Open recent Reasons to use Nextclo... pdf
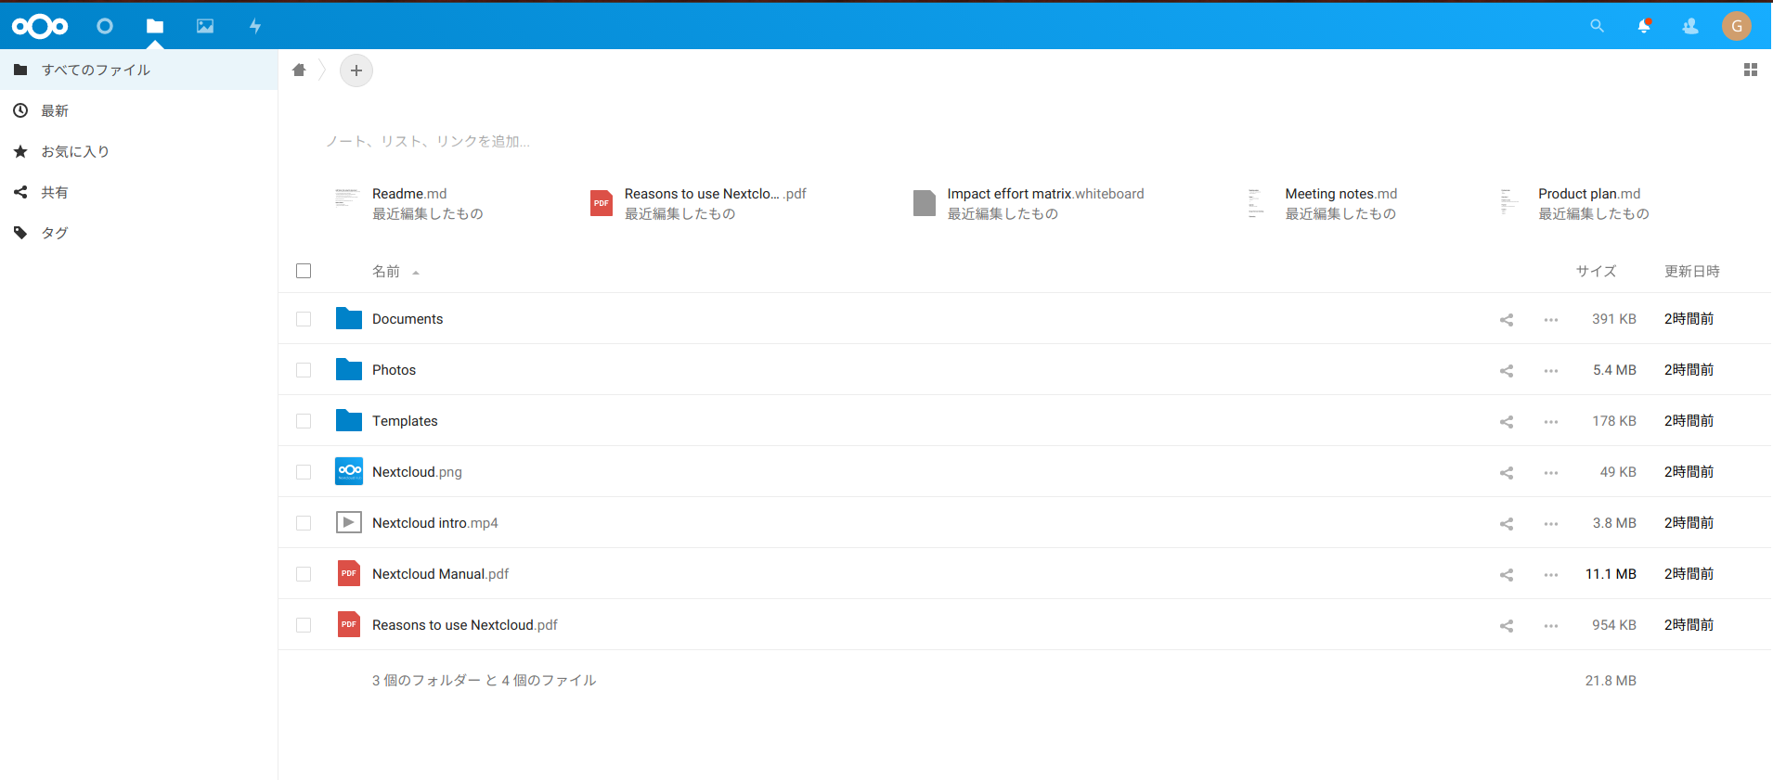1773x780 pixels. coord(698,203)
